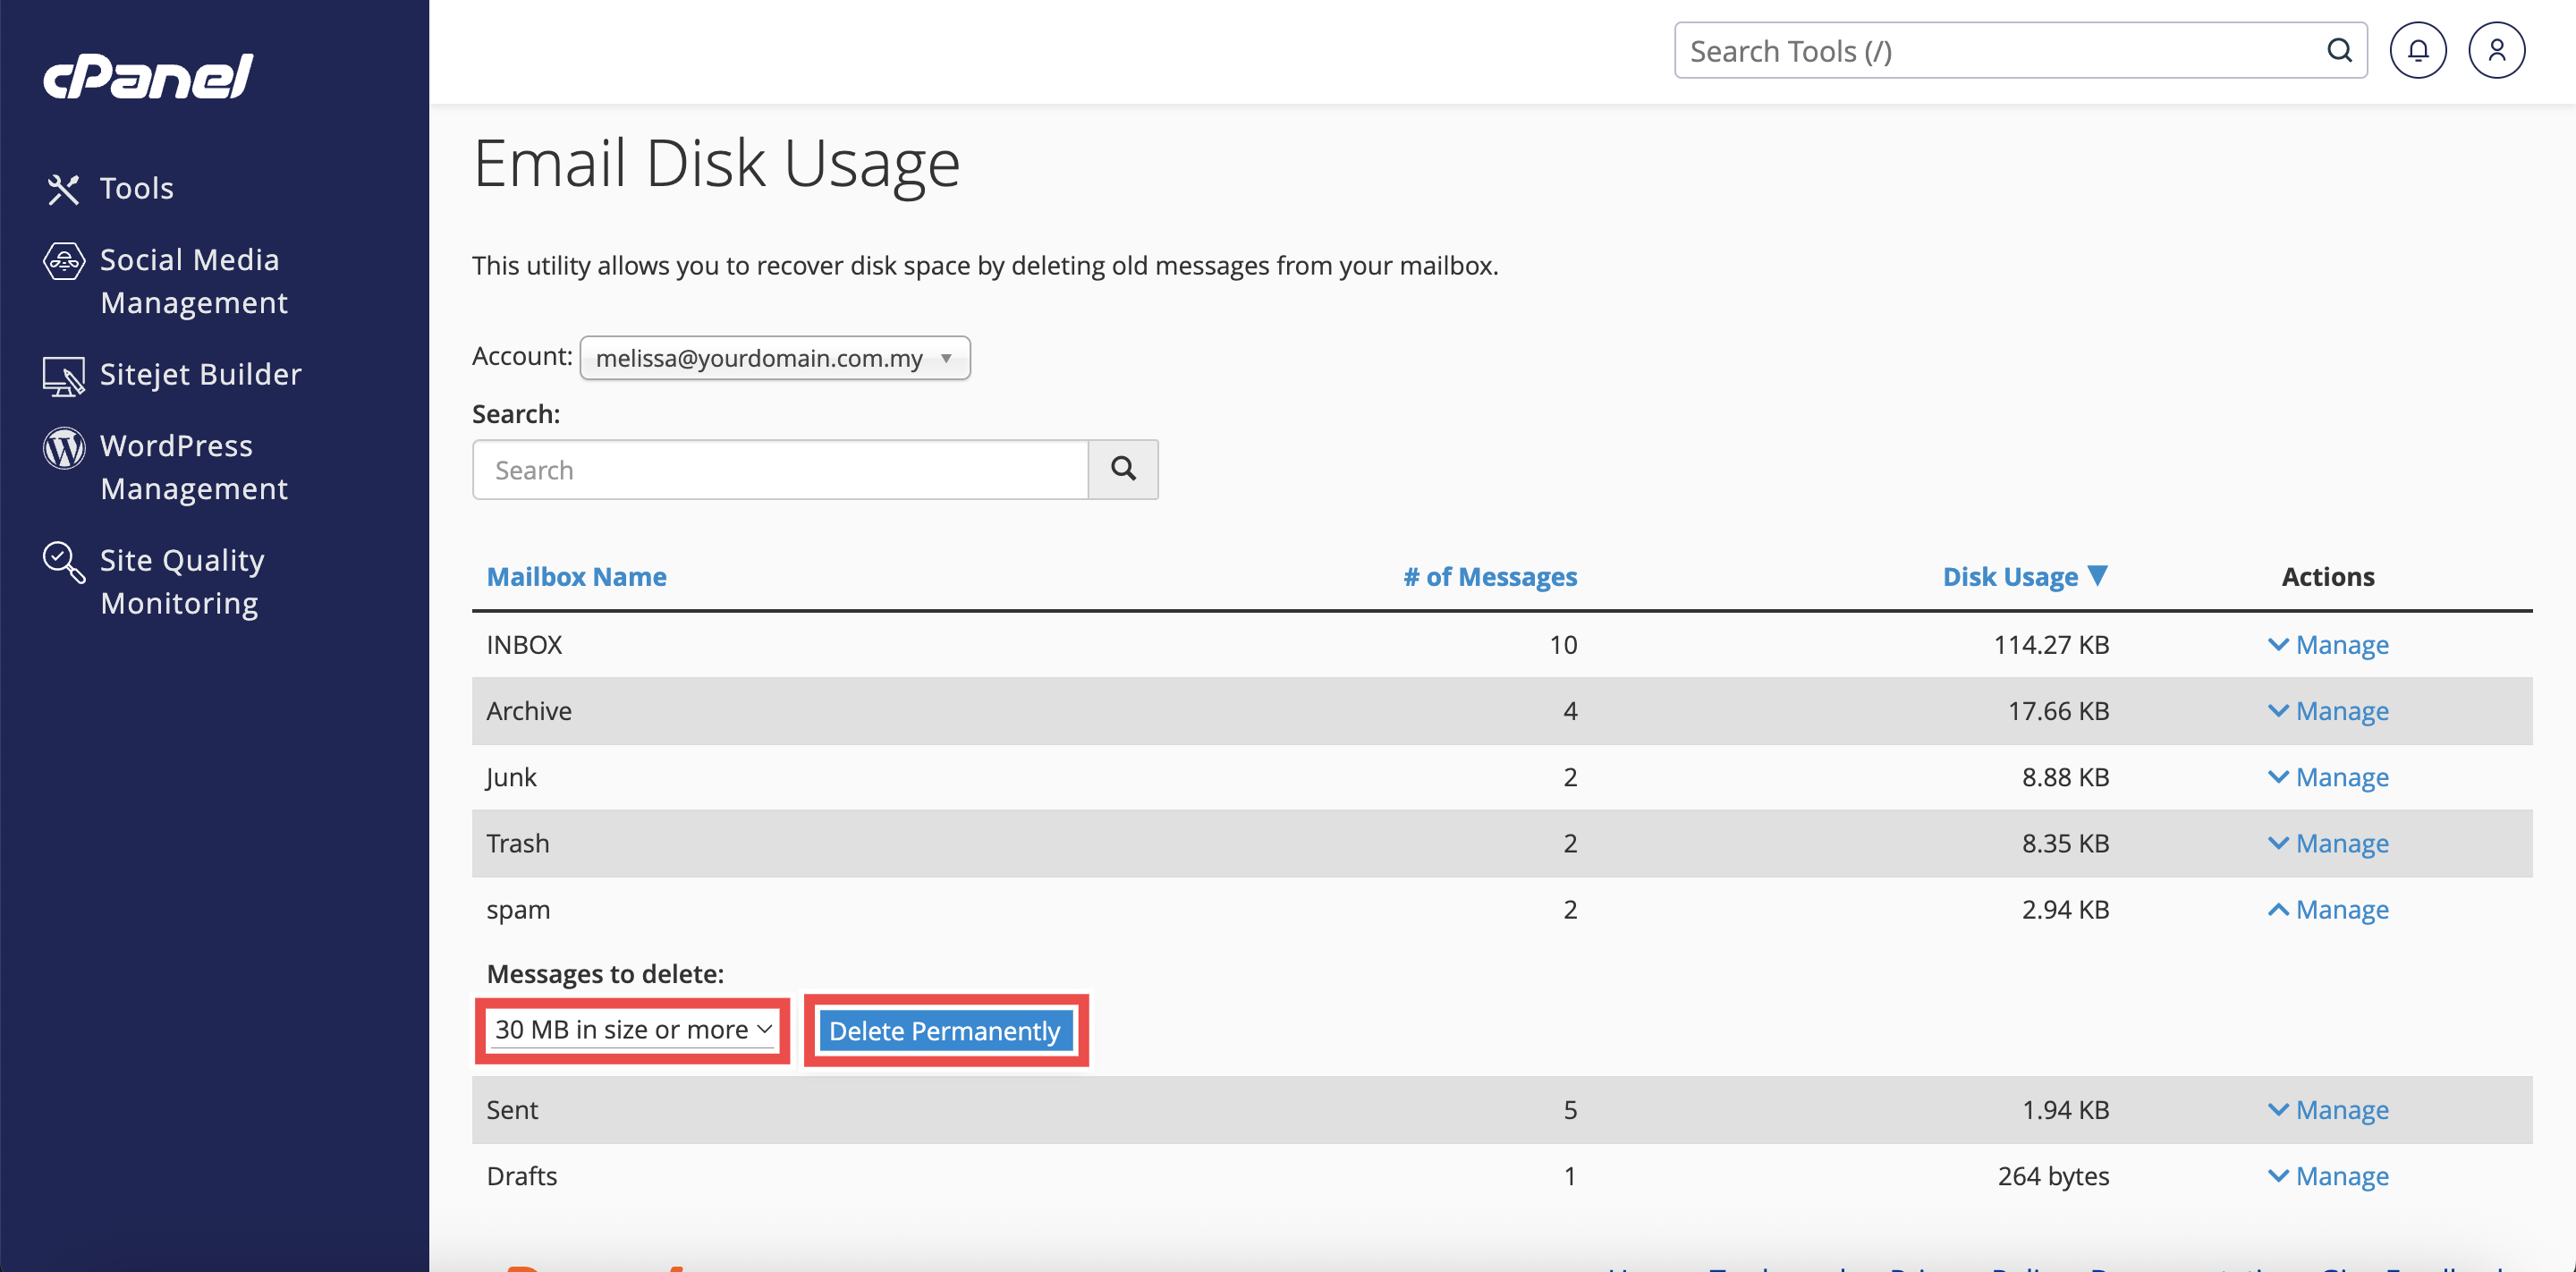Open the user account profile icon

click(x=2496, y=50)
